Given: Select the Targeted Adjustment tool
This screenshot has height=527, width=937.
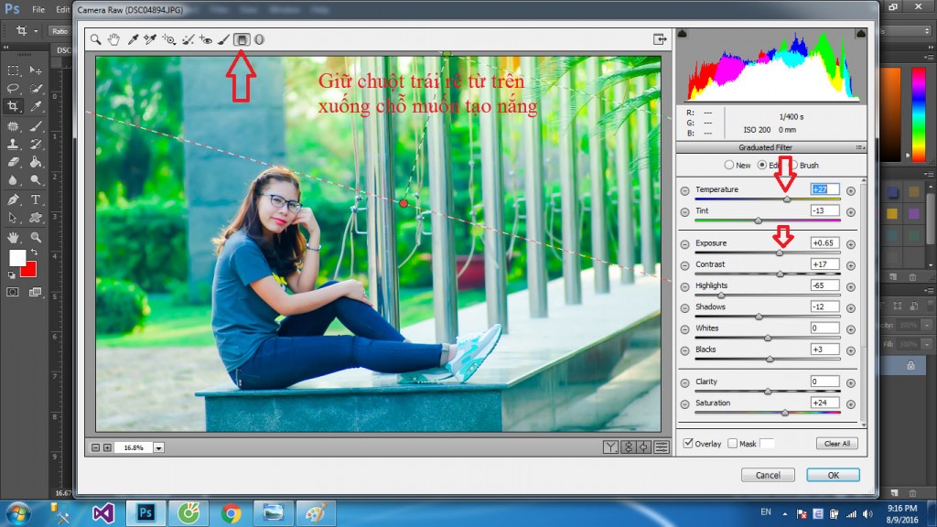Looking at the screenshot, I should point(169,39).
